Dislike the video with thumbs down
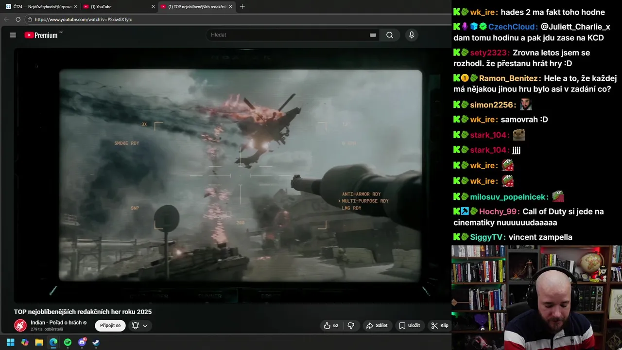Screen dimensions: 622x350 [x=351, y=325]
